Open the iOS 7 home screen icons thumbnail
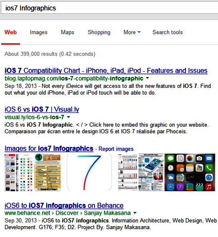This screenshot has width=218, height=237. (x=190, y=173)
